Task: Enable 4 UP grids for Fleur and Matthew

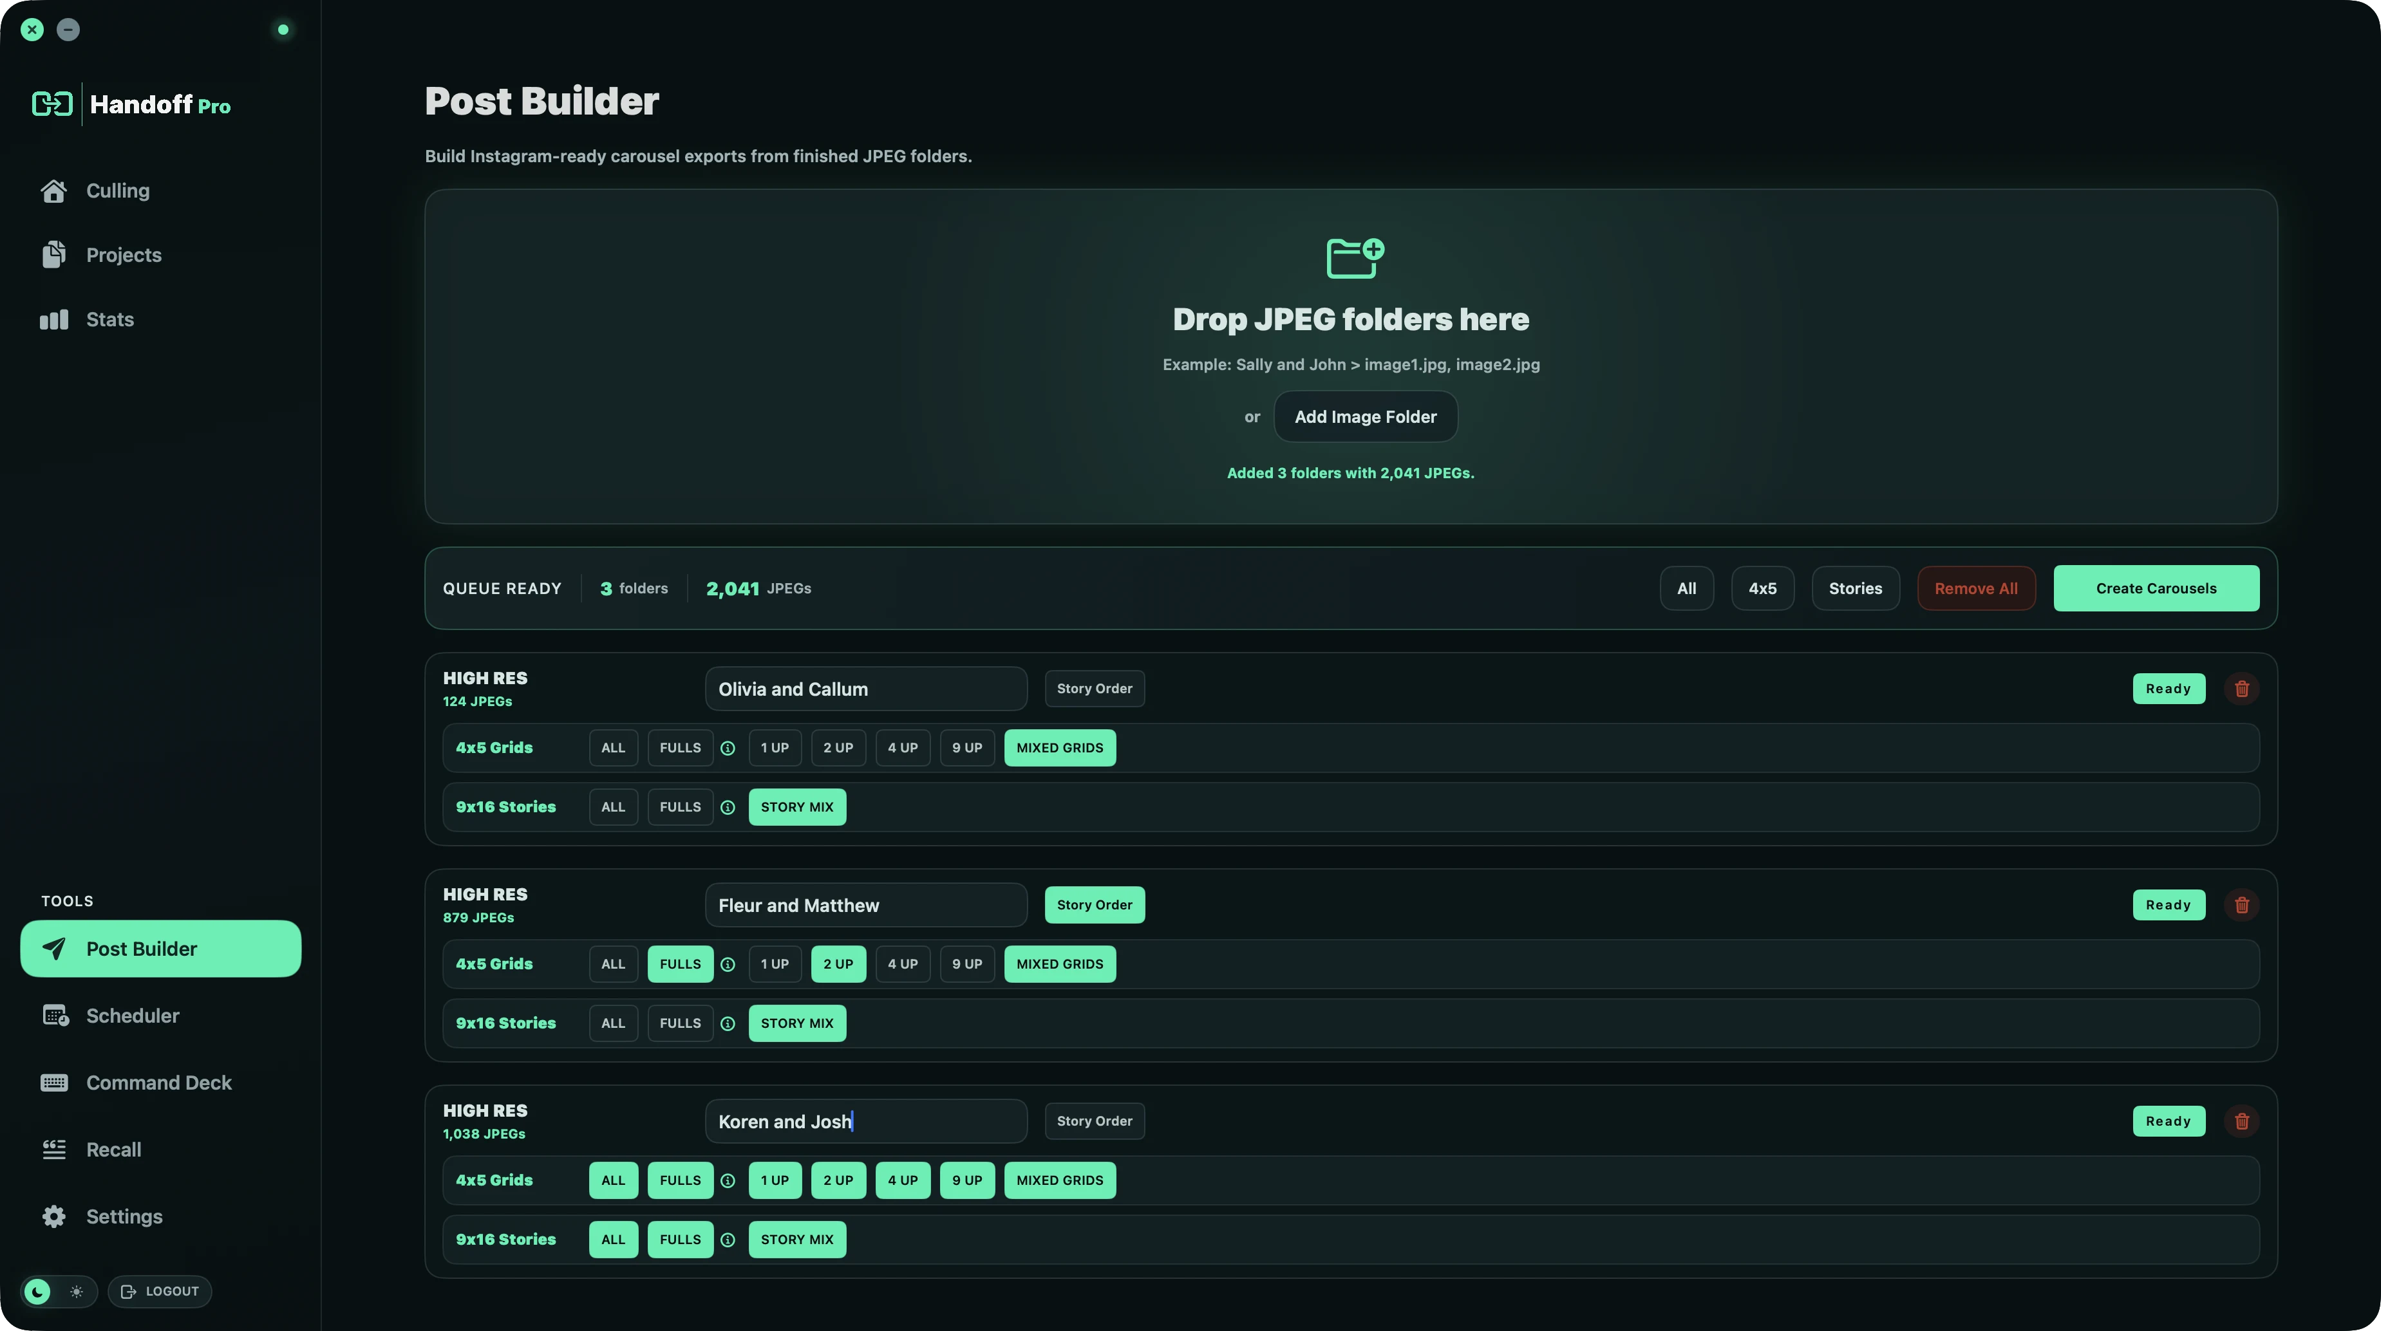Action: point(902,964)
